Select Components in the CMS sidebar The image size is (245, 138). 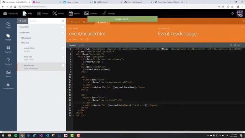8,86
